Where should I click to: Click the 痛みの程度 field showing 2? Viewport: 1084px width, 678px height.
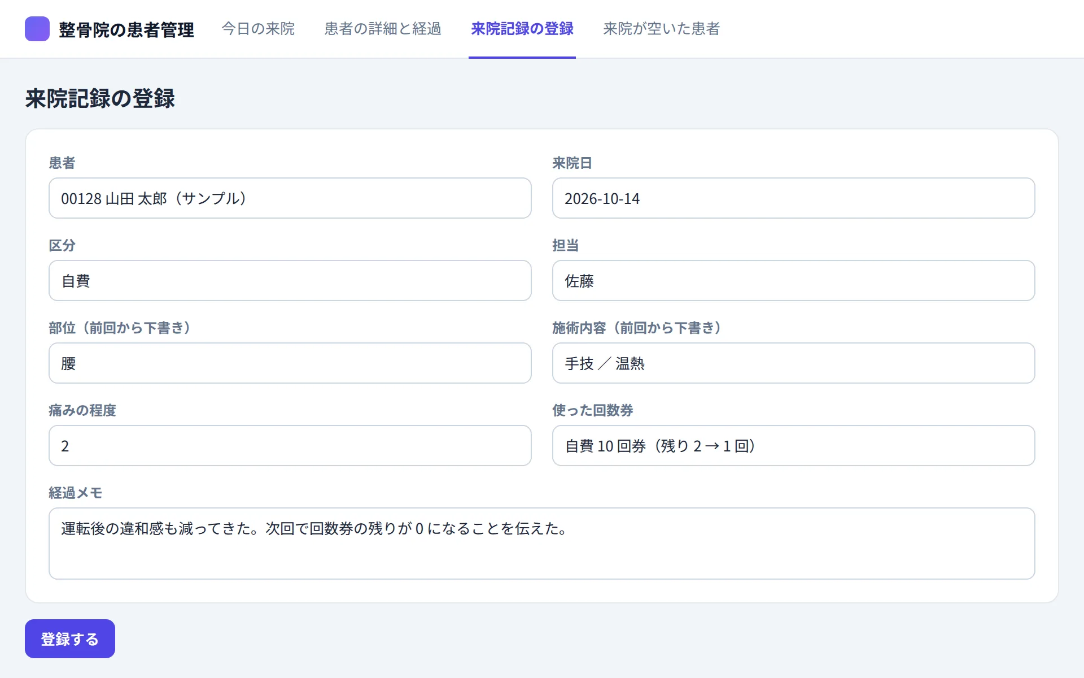290,446
